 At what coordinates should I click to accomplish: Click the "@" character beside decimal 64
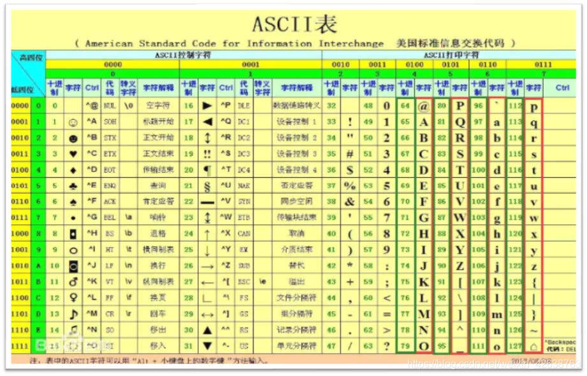(x=423, y=106)
